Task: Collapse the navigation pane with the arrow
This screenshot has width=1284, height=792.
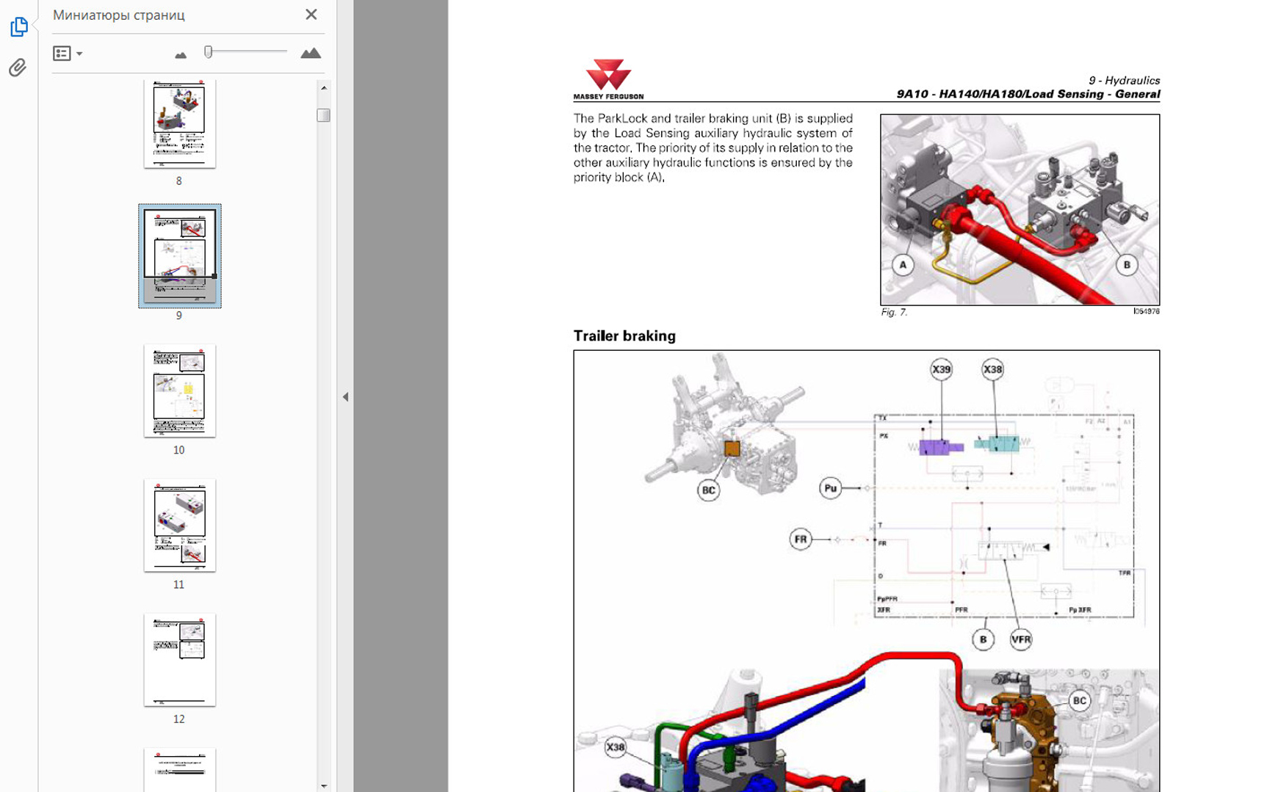Action: (x=345, y=397)
